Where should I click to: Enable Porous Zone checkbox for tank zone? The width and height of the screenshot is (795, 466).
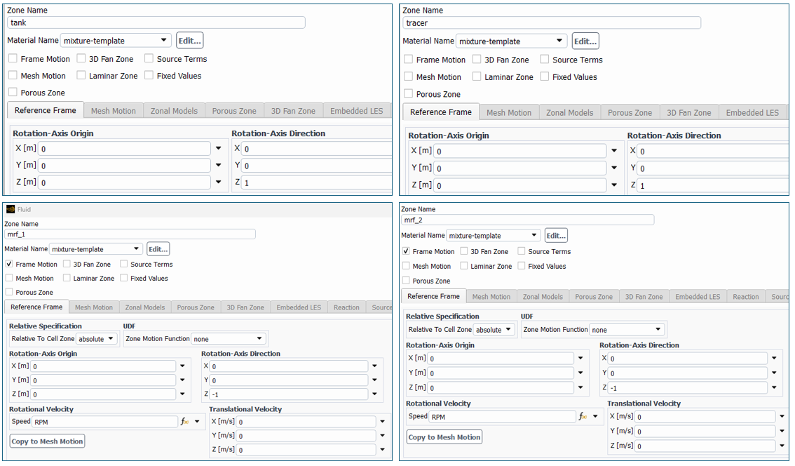[13, 93]
